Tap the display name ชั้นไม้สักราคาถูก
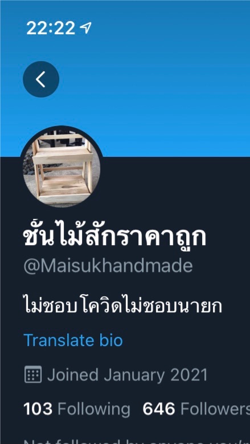250x444 pixels. tap(114, 237)
